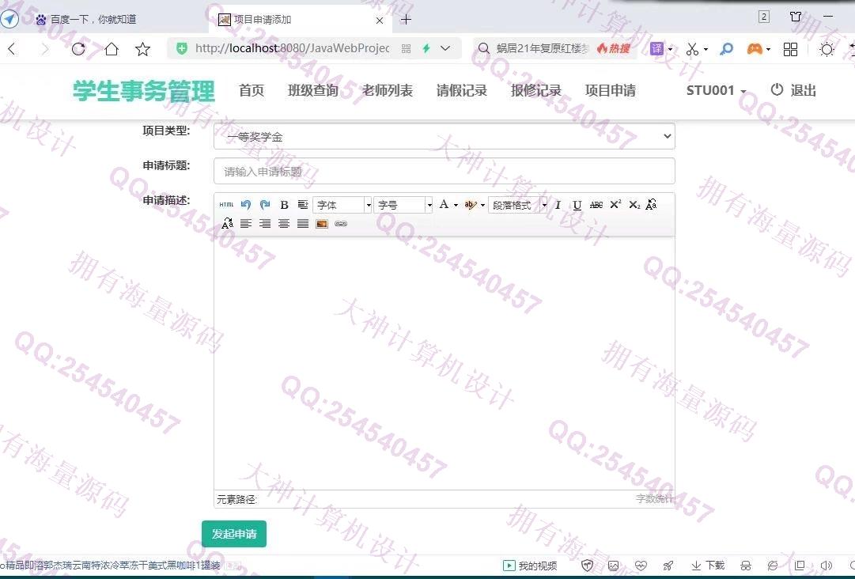Open 项目申请 navigation item
Image resolution: width=855 pixels, height=579 pixels.
coord(610,90)
